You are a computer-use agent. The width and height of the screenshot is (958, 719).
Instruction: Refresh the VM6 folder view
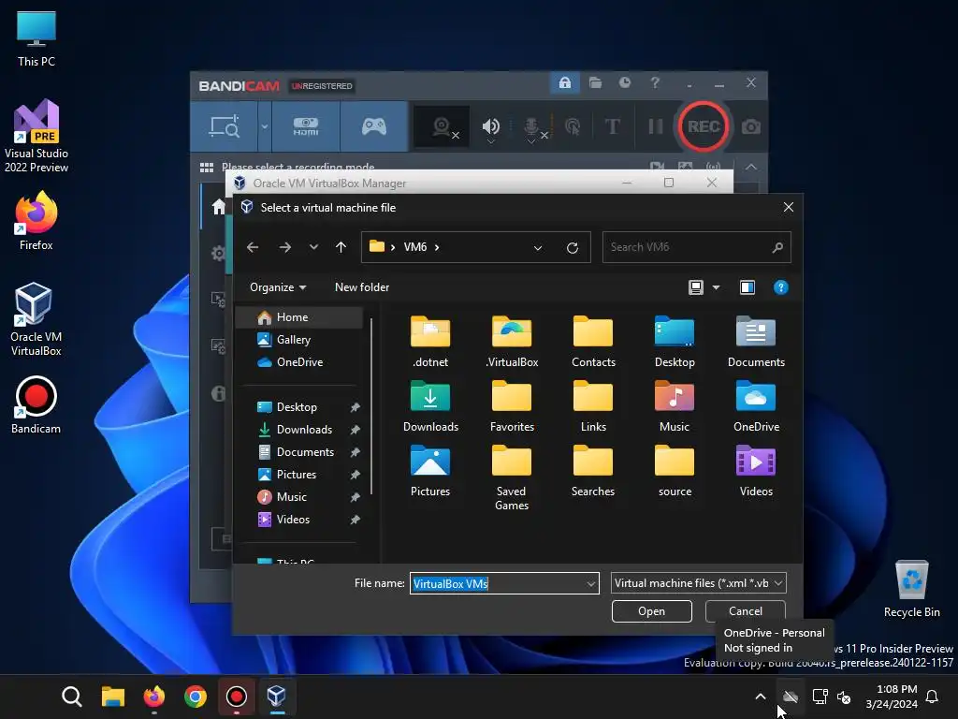(572, 247)
